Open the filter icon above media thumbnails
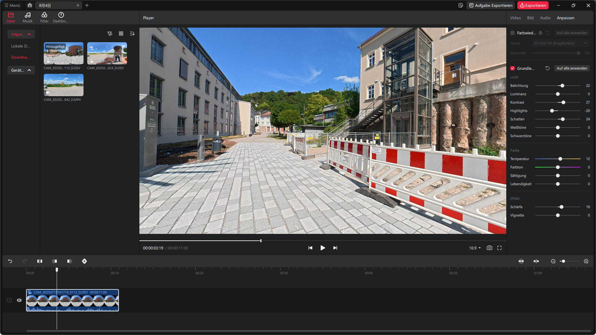 [110, 33]
